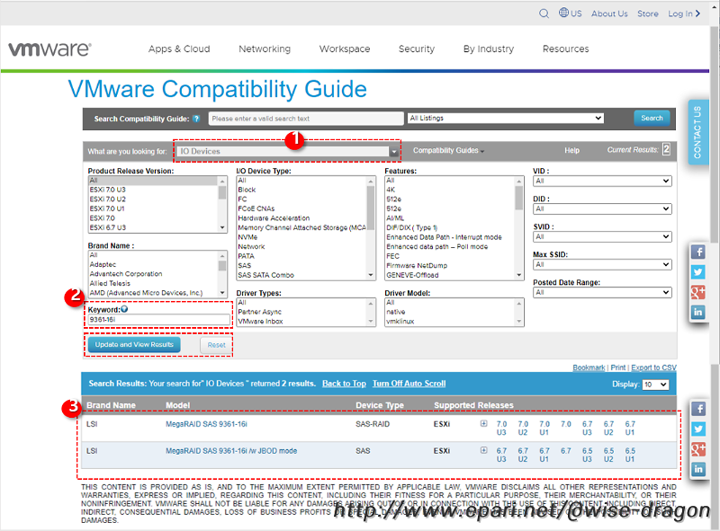Click Facebook icon beside search results

coord(698,409)
